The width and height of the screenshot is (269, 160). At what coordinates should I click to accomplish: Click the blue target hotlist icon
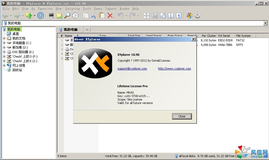(41, 16)
